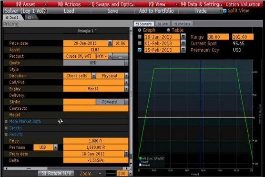This screenshot has height=177, width=265.
Task: Expand the More Market Data section
Action: [x=6, y=121]
